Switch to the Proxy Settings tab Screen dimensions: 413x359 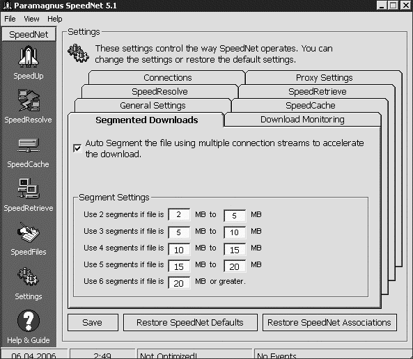(324, 78)
